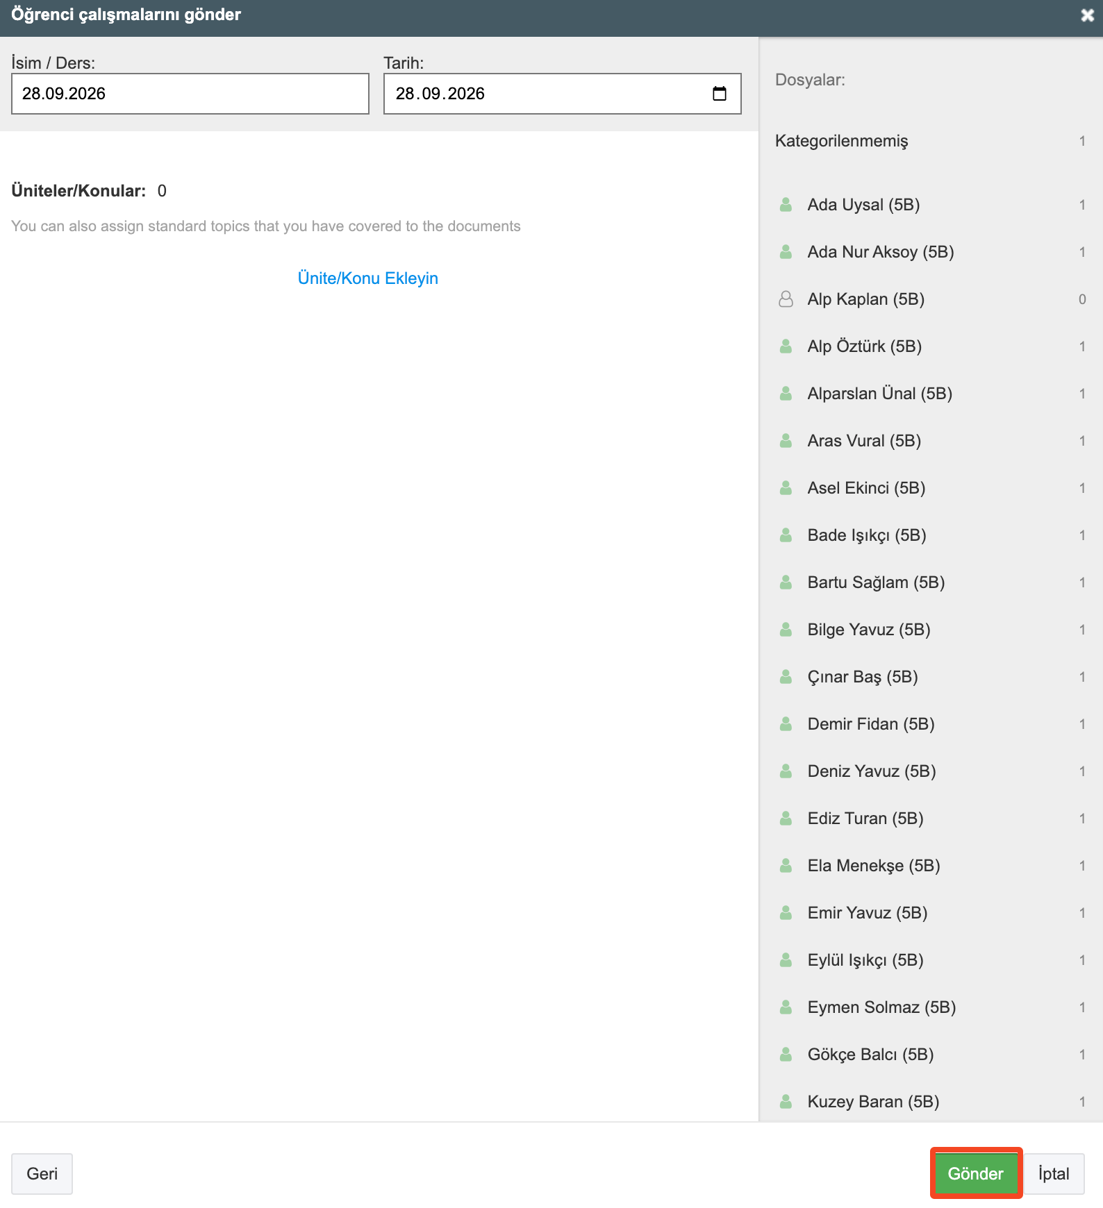Image resolution: width=1103 pixels, height=1208 pixels.
Task: Click the name Alp Kaplan (5B)
Action: point(866,299)
